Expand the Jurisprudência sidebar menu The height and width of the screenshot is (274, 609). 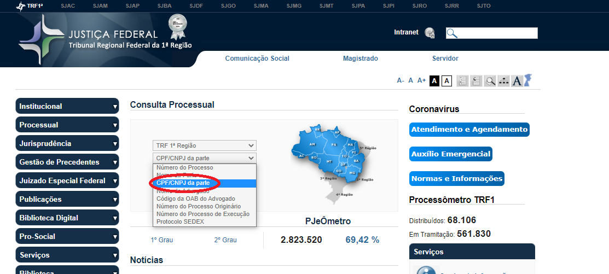point(67,143)
